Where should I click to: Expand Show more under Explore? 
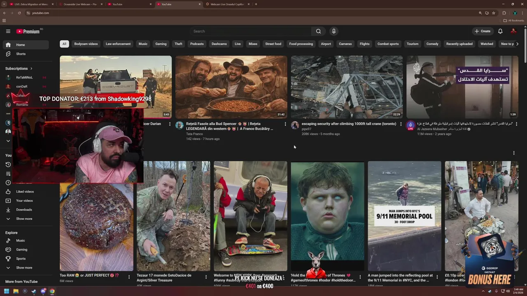(24, 268)
